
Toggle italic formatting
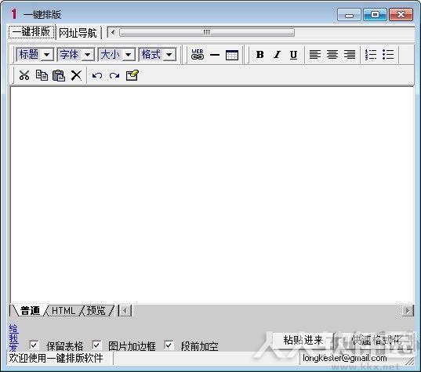(277, 55)
